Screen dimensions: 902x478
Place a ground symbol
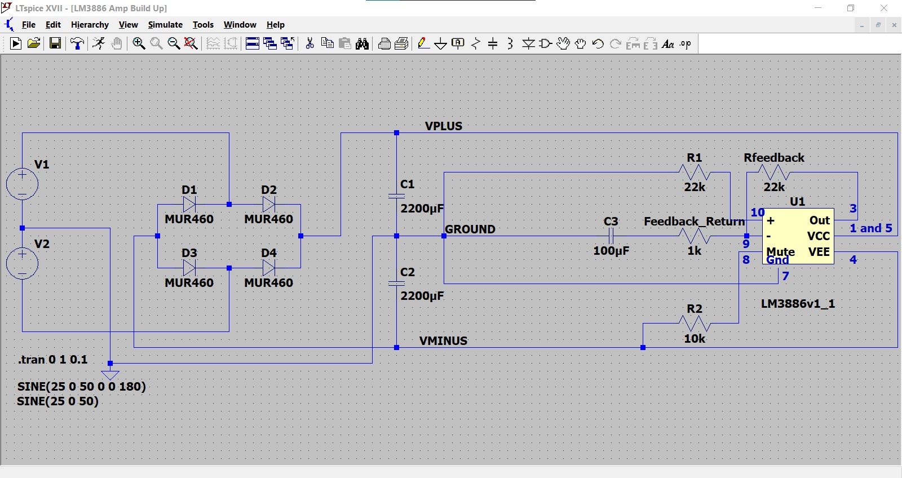(x=441, y=44)
